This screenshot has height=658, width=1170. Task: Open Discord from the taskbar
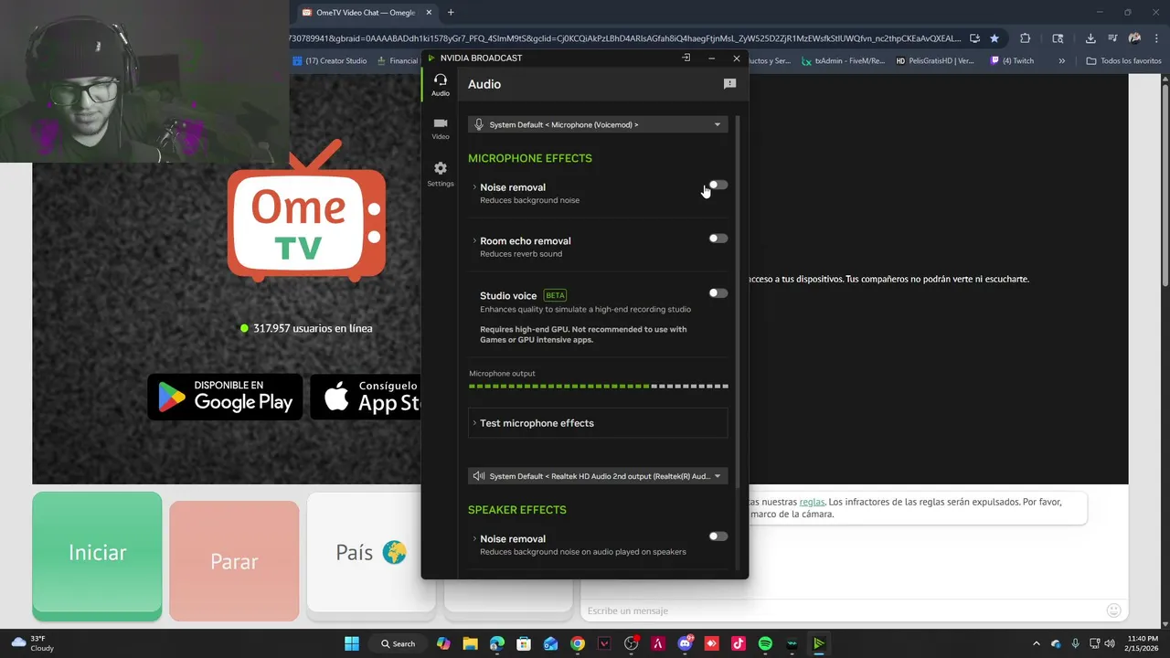[x=685, y=643]
